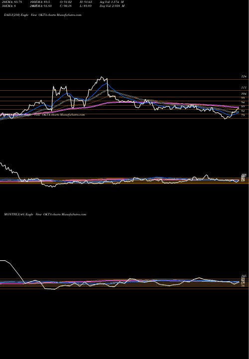Image resolution: width=249 pixels, height=359 pixels.
Task: Select the 200EMA: 91.83 reading
Action: pyautogui.click(x=41, y=6)
